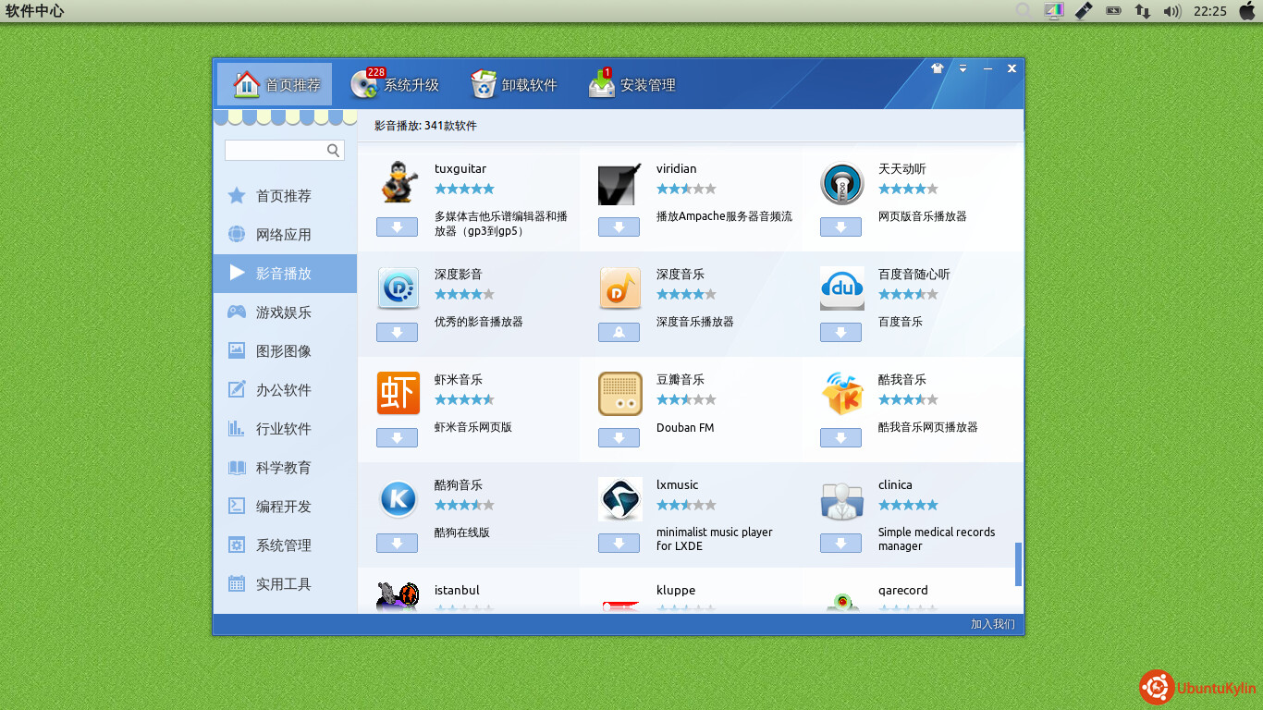Click the search magnifier icon in sidebar
This screenshot has width=1263, height=710.
tap(333, 151)
